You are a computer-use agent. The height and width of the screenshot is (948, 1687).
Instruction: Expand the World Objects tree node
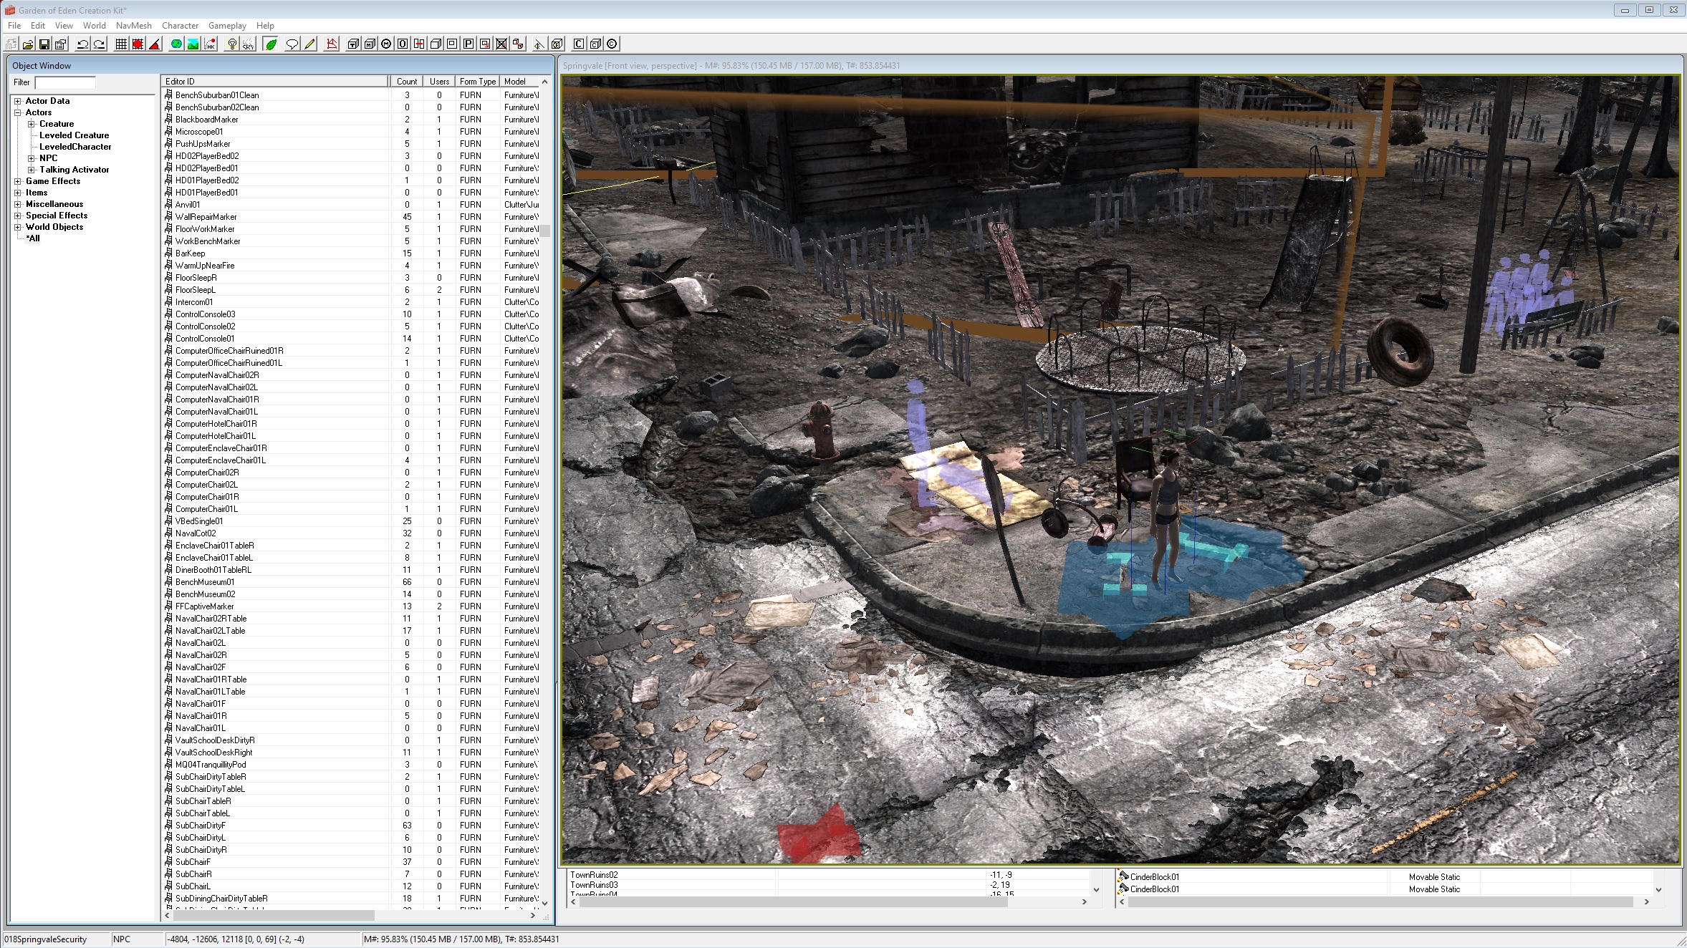click(17, 227)
